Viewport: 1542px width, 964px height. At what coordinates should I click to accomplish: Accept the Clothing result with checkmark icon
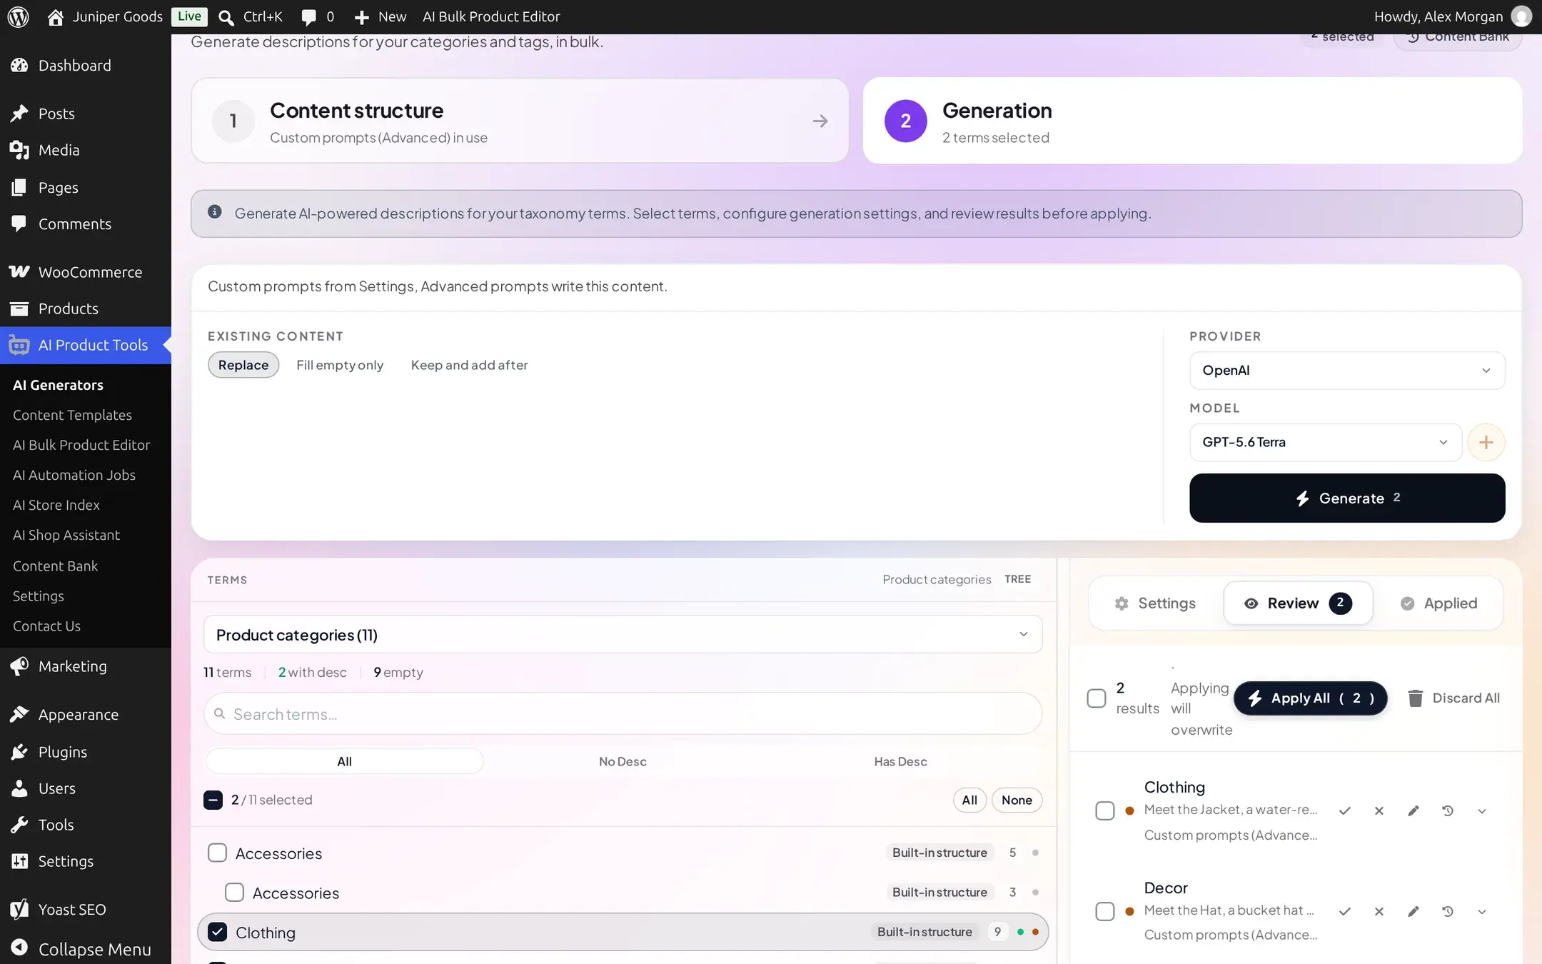tap(1344, 811)
